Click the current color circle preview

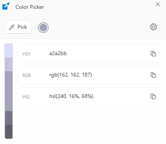[43, 28]
